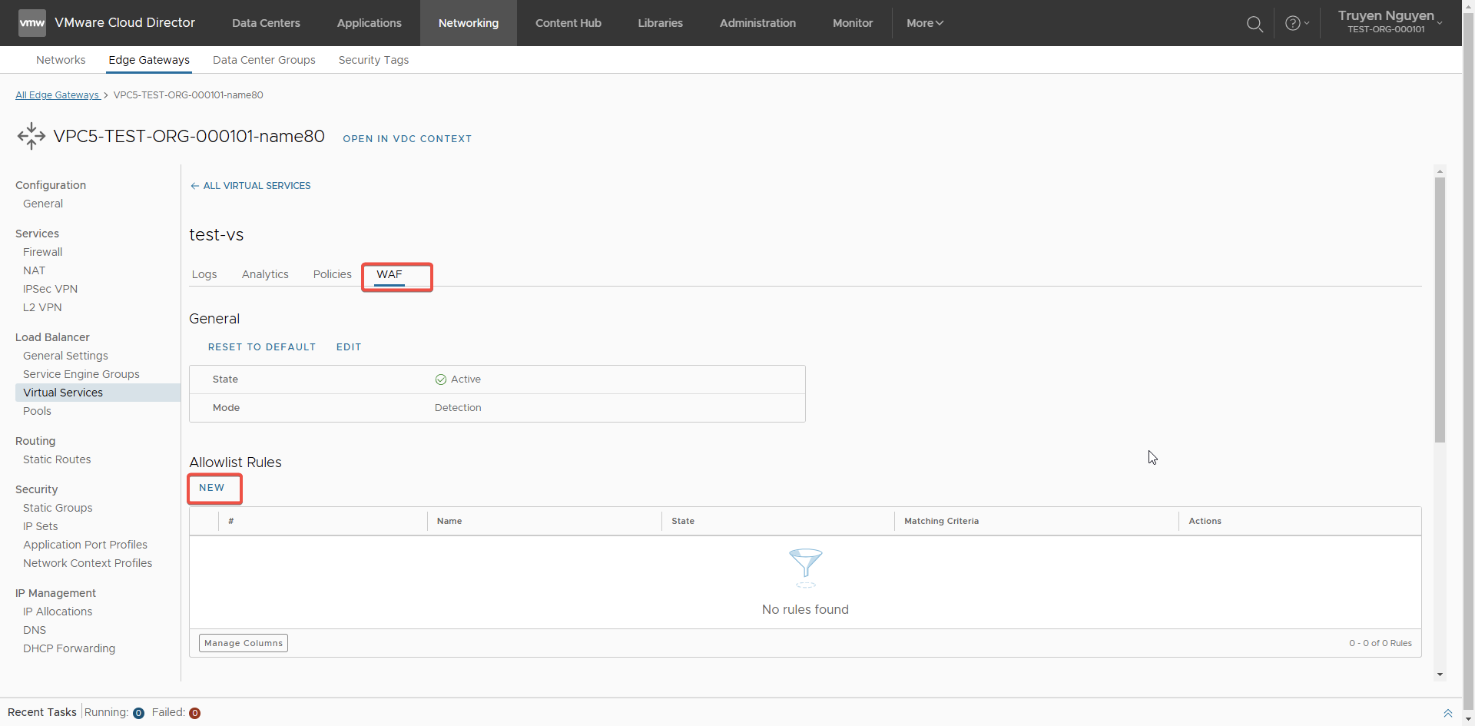
Task: Click the Running tasks count badge
Action: (x=138, y=713)
